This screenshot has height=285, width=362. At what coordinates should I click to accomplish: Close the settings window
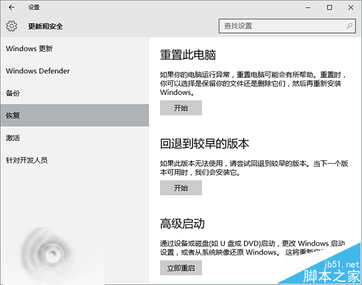click(351, 7)
